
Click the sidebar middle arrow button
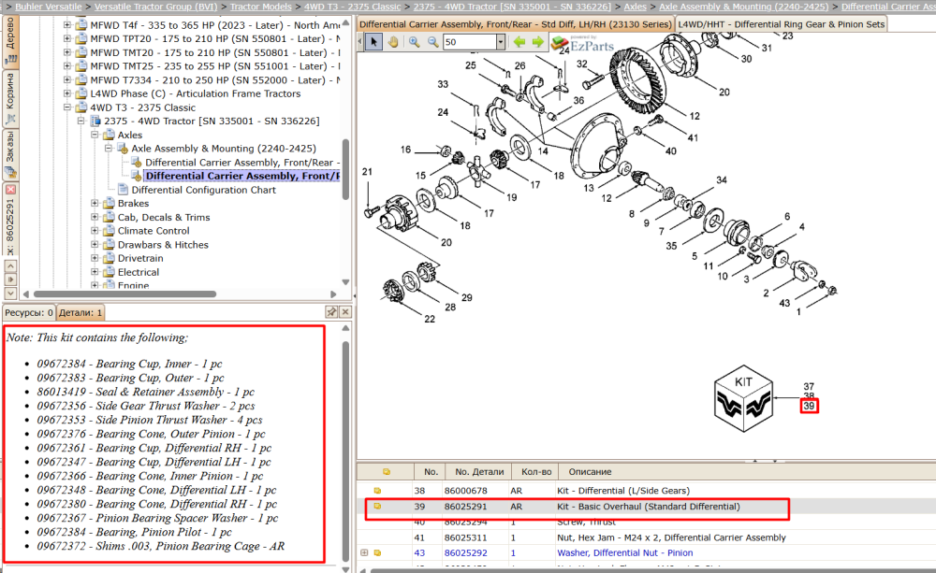click(x=10, y=279)
